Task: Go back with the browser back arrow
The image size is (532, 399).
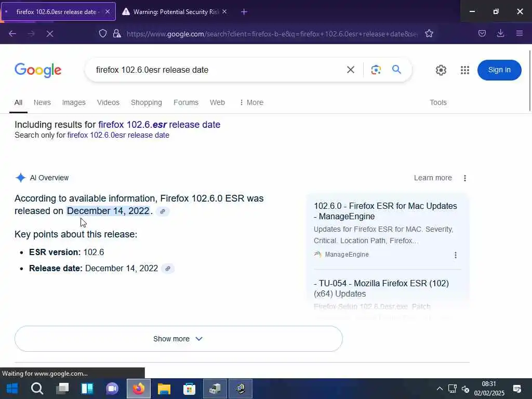Action: tap(12, 34)
